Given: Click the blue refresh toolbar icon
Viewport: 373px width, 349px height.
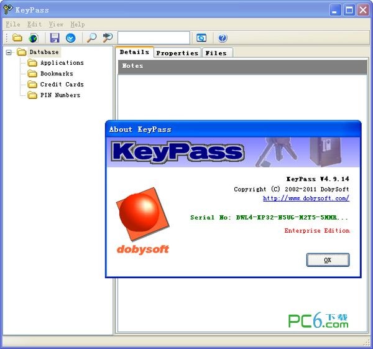Looking at the screenshot, I should point(201,38).
